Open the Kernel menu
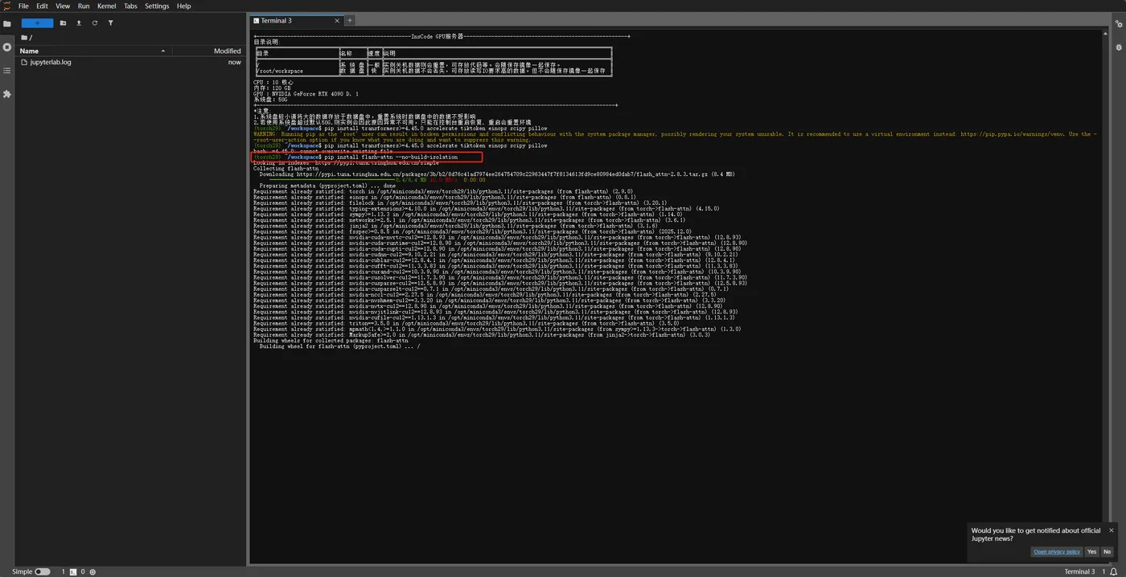1126x577 pixels. point(106,6)
